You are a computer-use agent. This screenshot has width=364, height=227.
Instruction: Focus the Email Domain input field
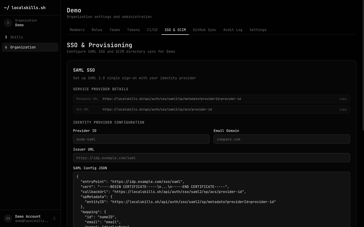click(x=282, y=139)
